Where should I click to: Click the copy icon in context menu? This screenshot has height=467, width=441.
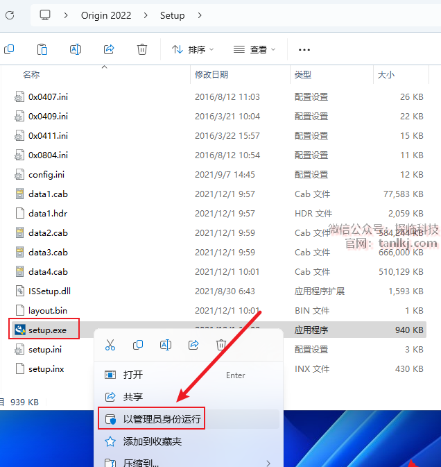[x=138, y=345]
